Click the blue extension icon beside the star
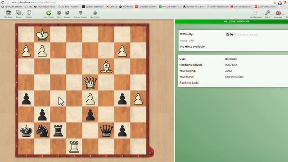Screen dimensions: 288x162 [x=280, y=3]
